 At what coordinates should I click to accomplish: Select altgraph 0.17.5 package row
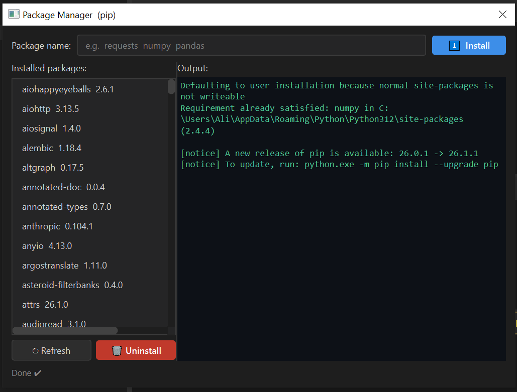pos(89,168)
